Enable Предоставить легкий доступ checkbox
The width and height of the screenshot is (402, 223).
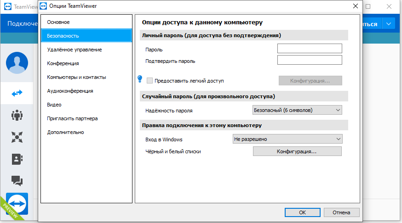click(149, 81)
